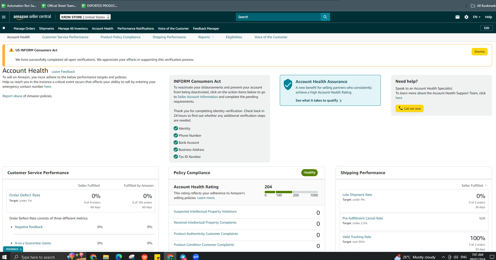The width and height of the screenshot is (496, 260).
Task: Open File Explorer from the taskbar
Action: 106,257
